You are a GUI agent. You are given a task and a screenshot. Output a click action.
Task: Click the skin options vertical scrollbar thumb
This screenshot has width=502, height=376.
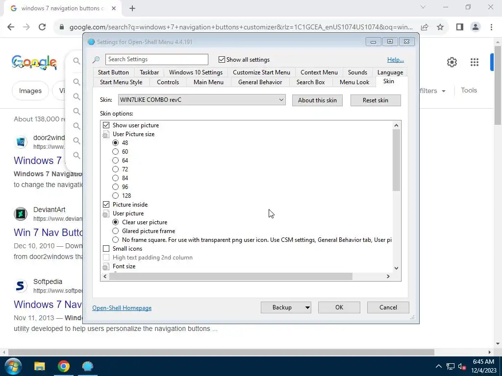click(396, 160)
